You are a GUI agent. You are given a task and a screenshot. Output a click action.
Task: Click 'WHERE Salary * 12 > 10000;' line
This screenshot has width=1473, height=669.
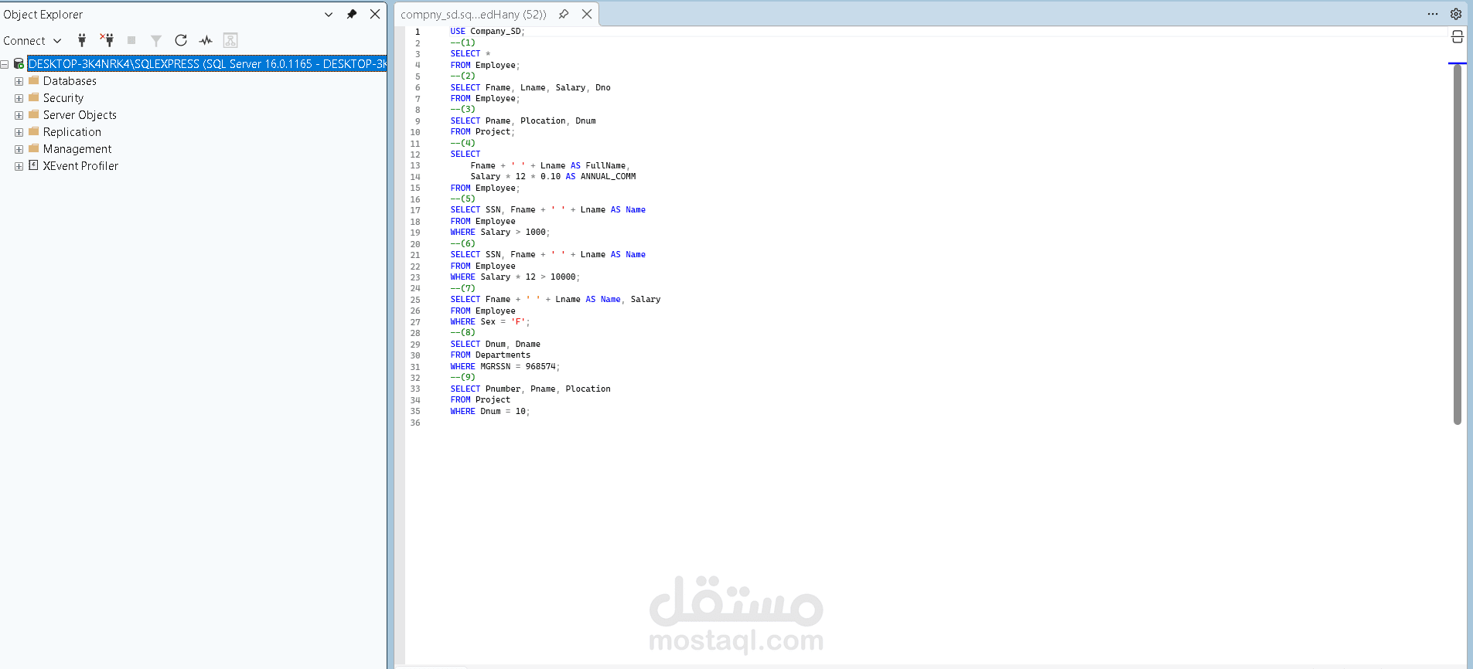(515, 277)
